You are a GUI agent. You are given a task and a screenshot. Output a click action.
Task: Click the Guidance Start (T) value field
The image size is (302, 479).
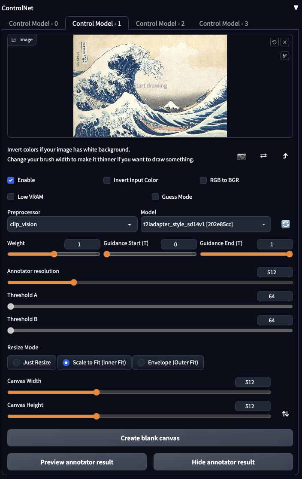click(x=178, y=244)
